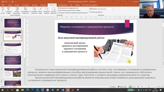Toggle Режим докладчика checkbox
Screen dimensions: 164x92
pos(90,12)
